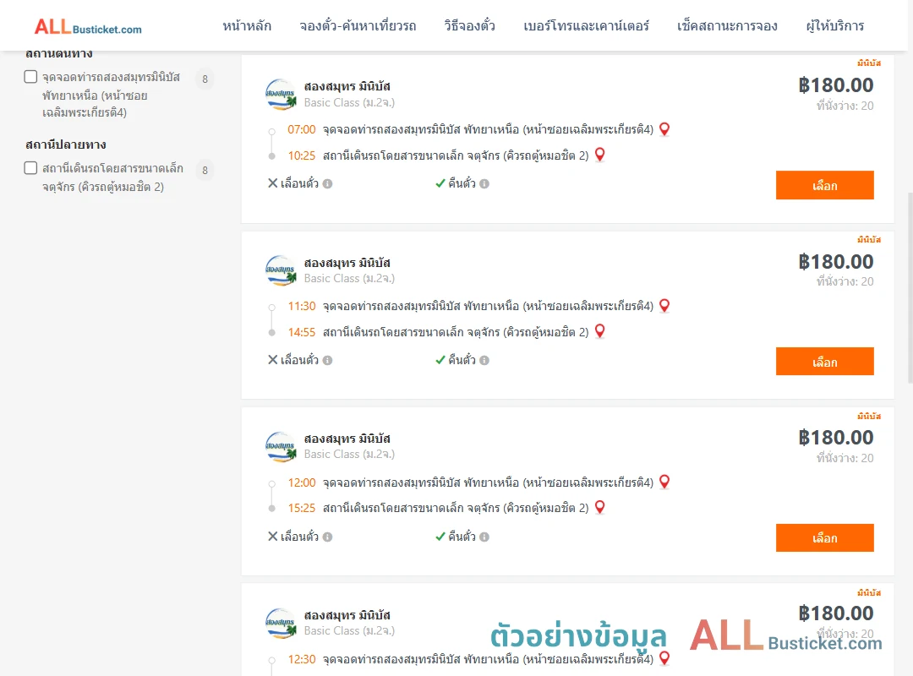Open the ผู้ให้บริการ menu item
This screenshot has height=676, width=913.
[x=834, y=26]
